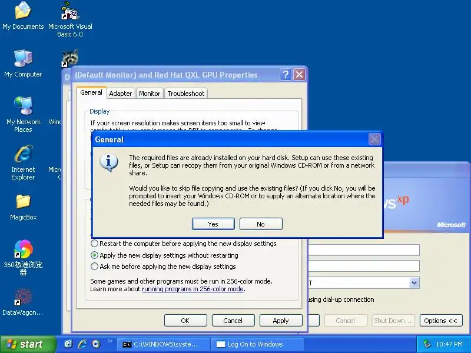The image size is (471, 353).
Task: Close the General message dialog
Action: coord(374,139)
